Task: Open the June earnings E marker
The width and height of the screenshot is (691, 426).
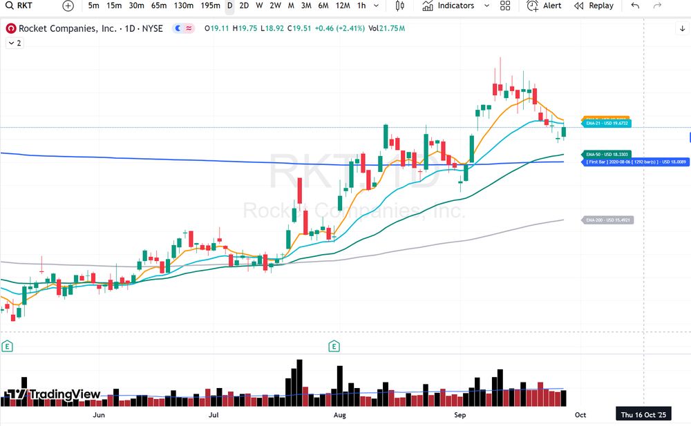Action: (7, 347)
